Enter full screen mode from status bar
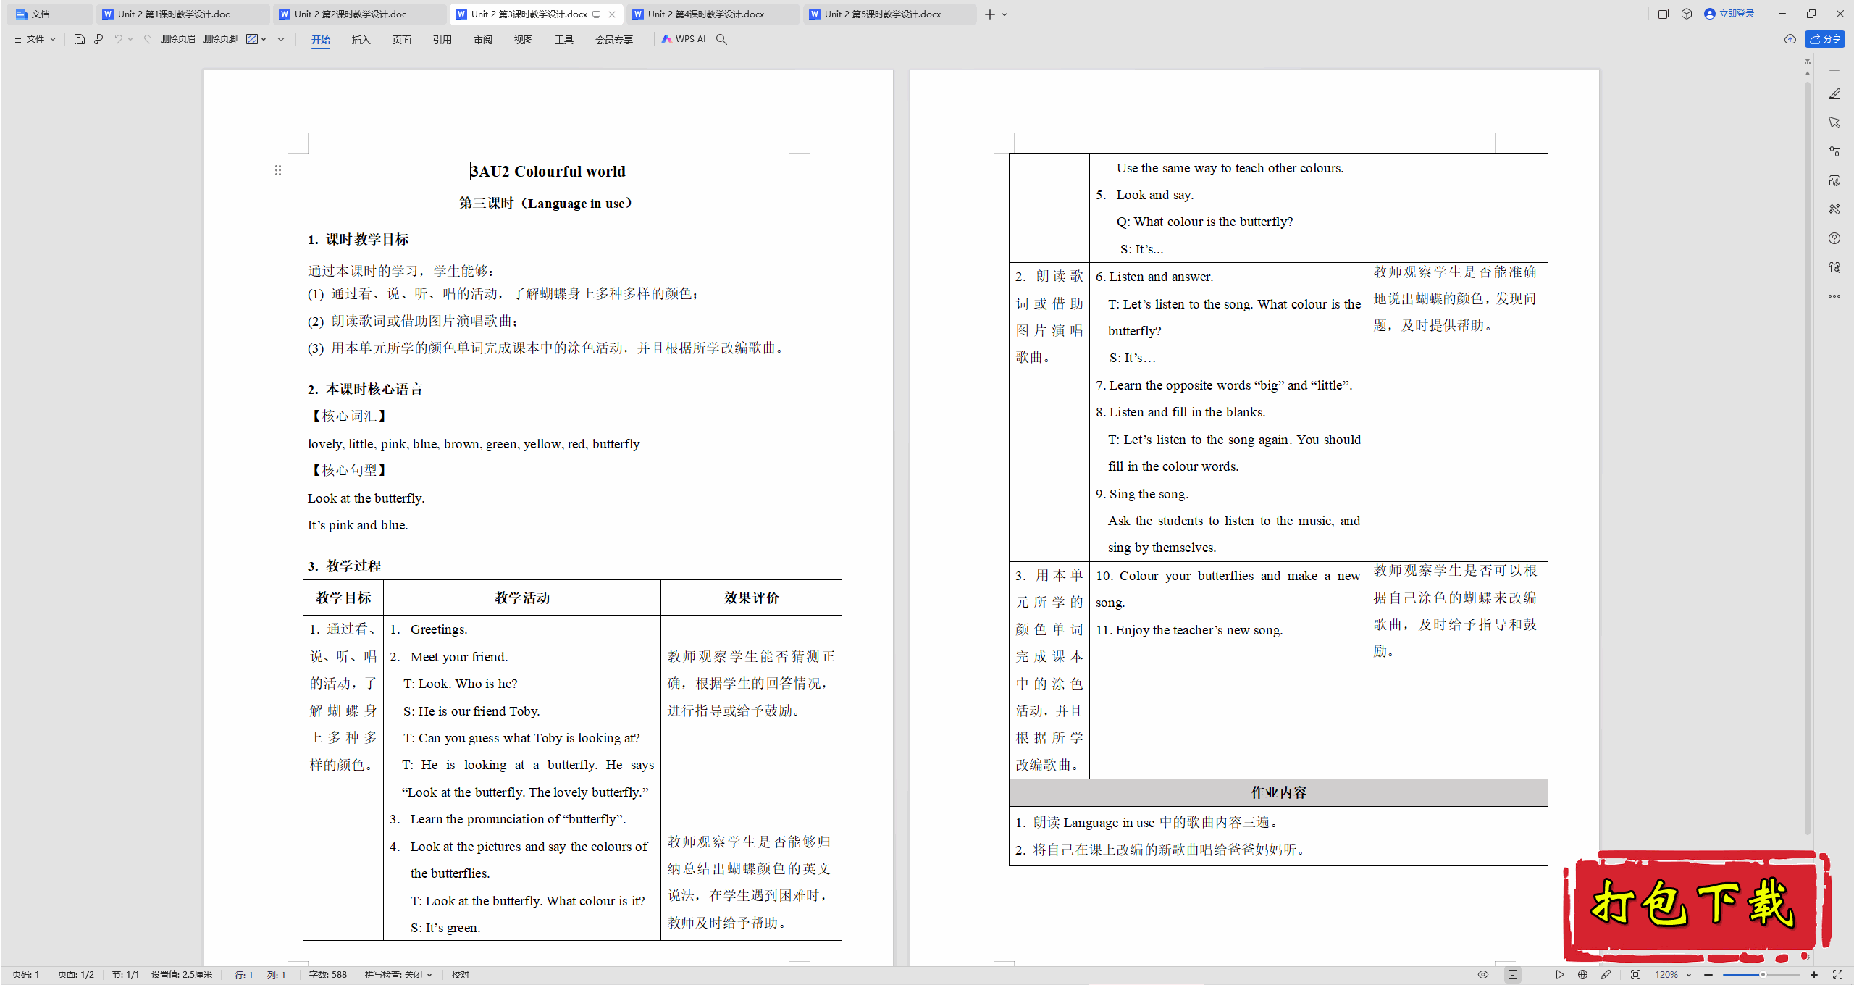Screen dimensions: 1854x985 1837,975
